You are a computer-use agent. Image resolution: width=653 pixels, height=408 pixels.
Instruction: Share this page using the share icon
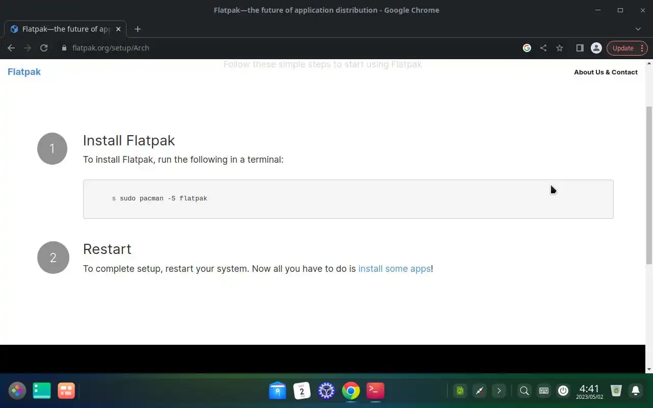pyautogui.click(x=543, y=48)
